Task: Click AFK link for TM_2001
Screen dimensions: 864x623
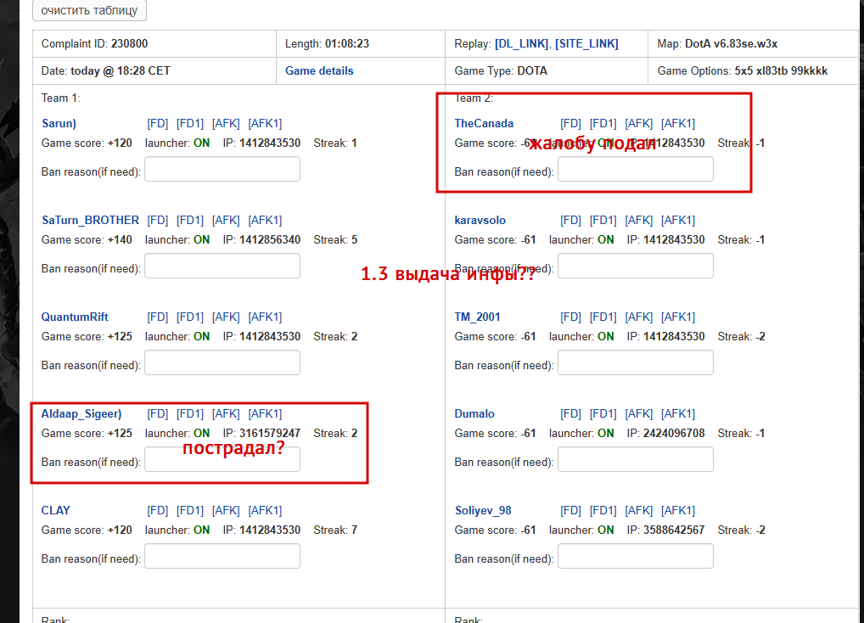Action: point(639,317)
